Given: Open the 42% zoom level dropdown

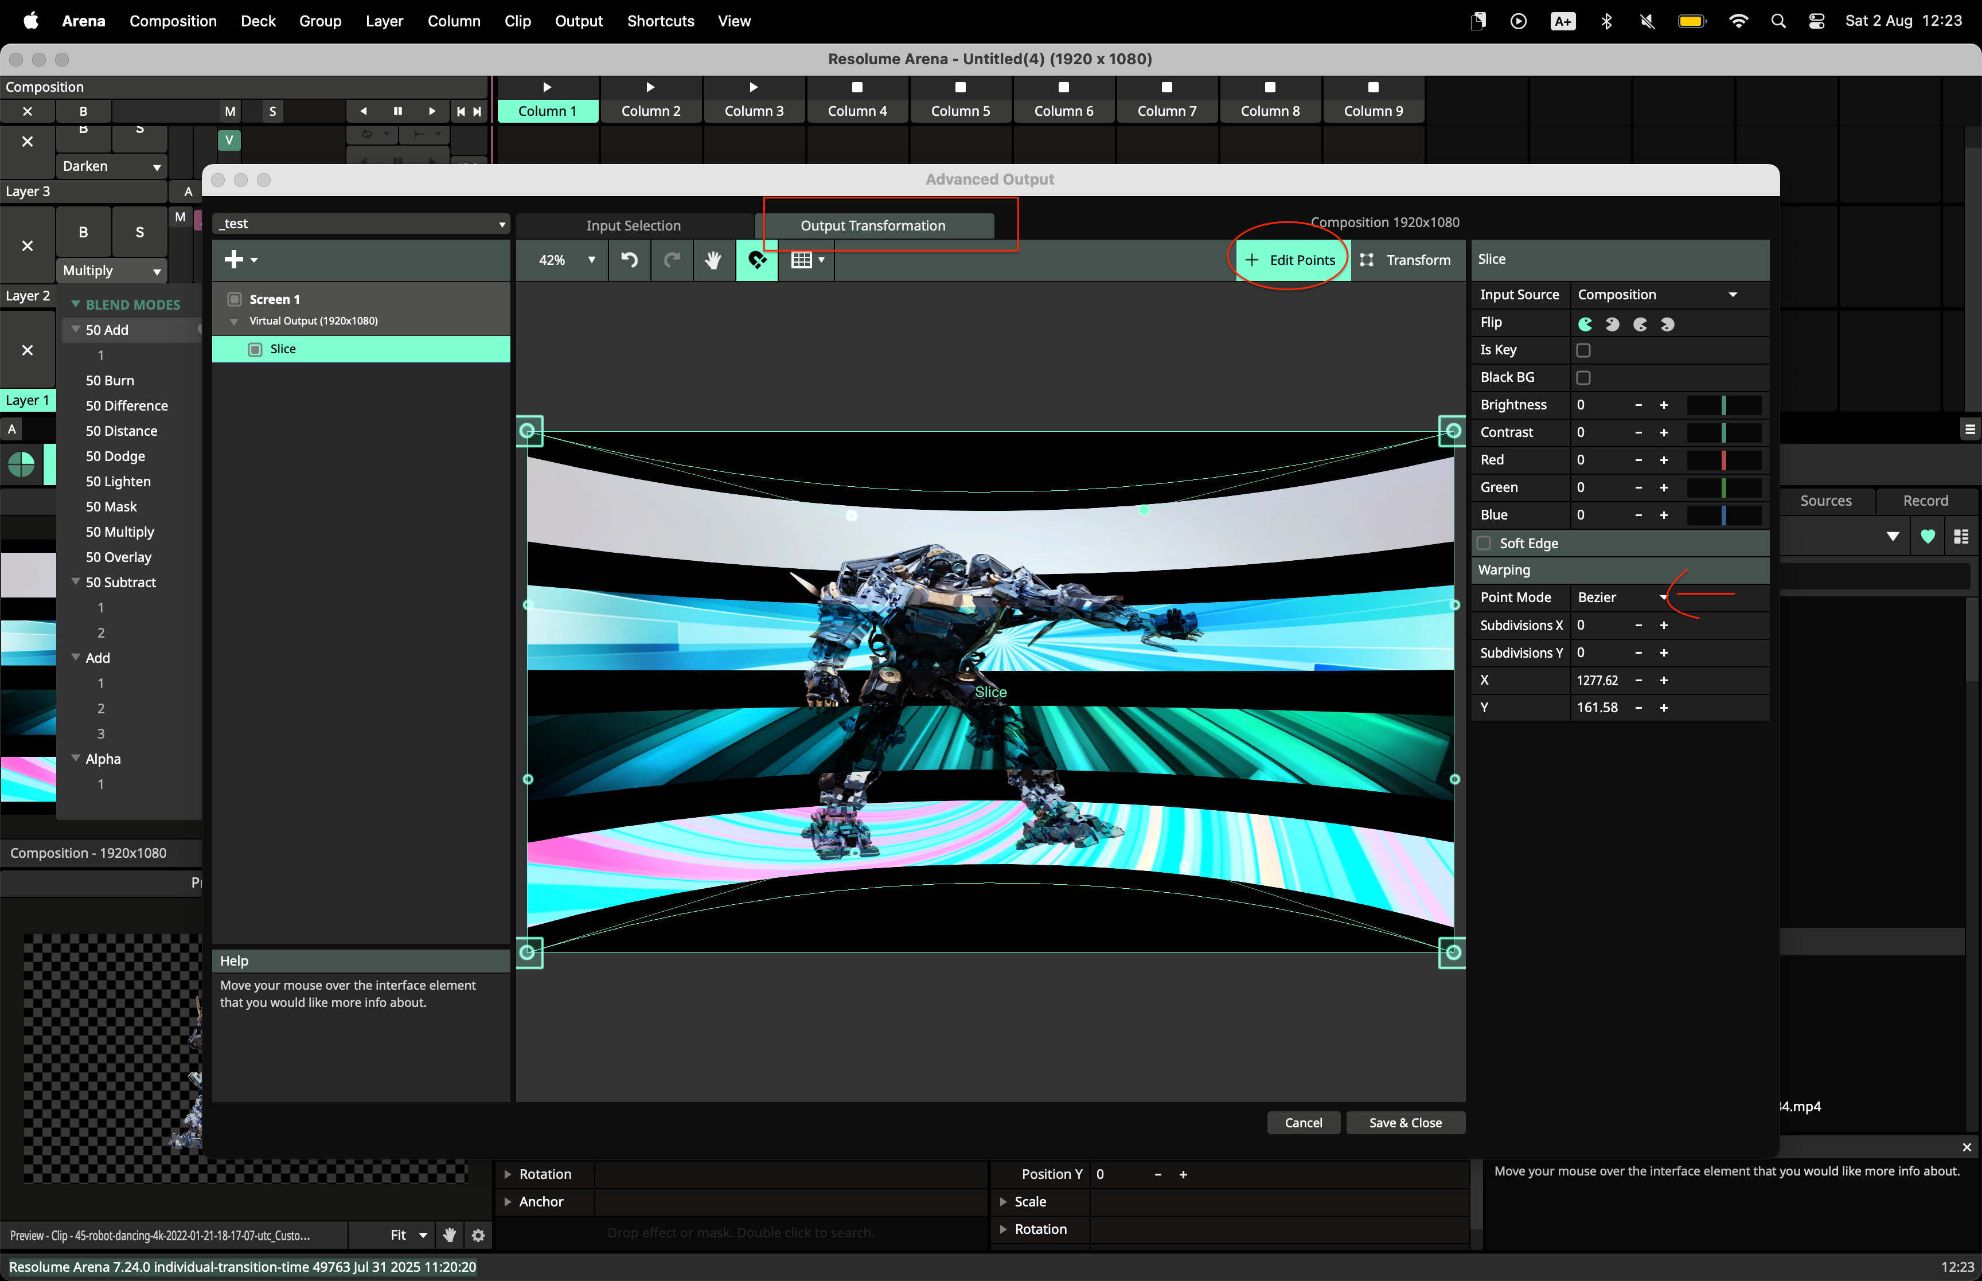Looking at the screenshot, I should tap(565, 260).
